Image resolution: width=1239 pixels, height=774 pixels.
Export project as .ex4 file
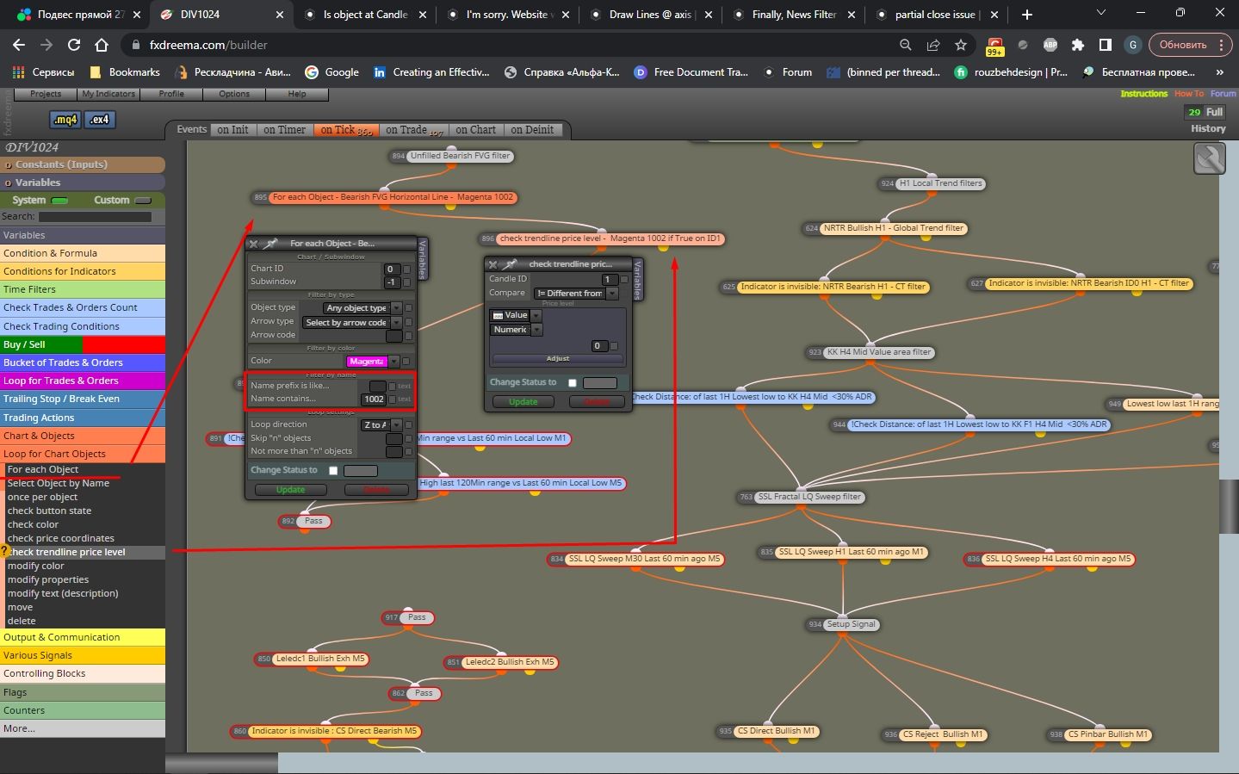tap(100, 120)
